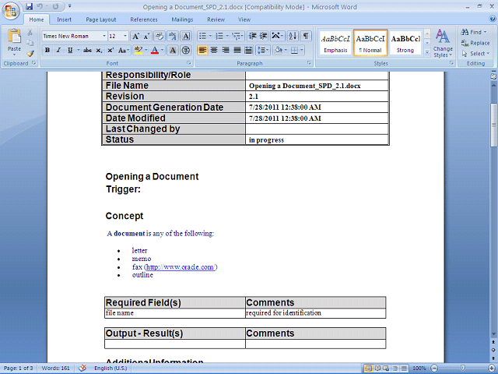This screenshot has width=498, height=374.
Task: Cut selection with the scissors icon
Action: [x=30, y=32]
